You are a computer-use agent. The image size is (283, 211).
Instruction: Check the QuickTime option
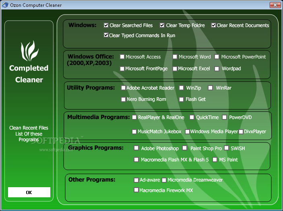(192, 117)
